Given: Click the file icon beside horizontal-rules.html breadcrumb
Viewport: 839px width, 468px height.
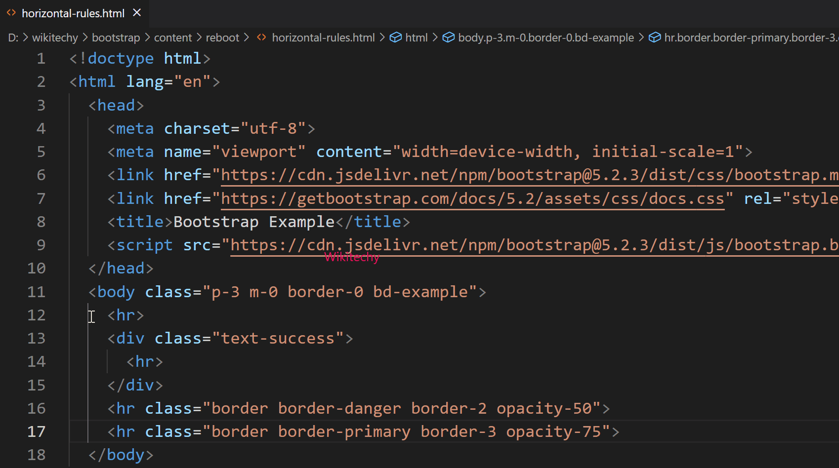Looking at the screenshot, I should coord(261,37).
